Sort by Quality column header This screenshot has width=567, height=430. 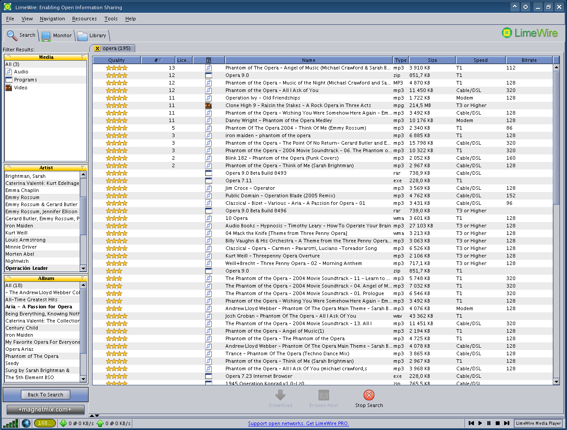coord(117,60)
